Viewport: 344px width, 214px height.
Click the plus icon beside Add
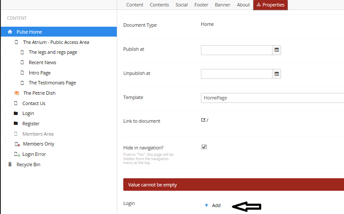click(206, 205)
